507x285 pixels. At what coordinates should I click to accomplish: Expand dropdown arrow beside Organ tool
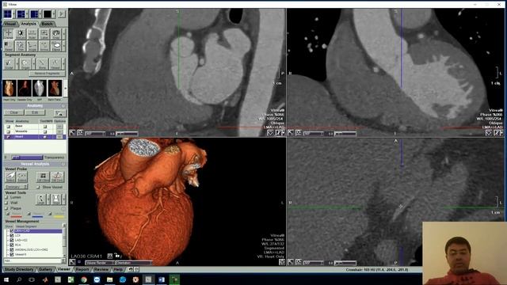pos(33,63)
